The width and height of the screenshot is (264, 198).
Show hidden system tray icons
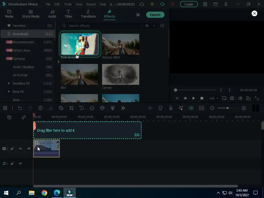tap(218, 193)
